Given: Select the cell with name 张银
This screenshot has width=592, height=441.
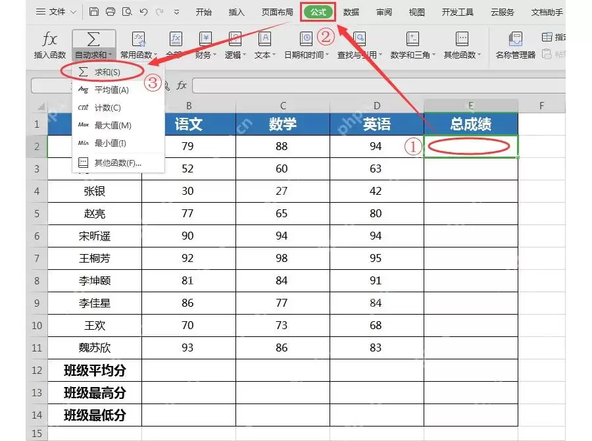Looking at the screenshot, I should [94, 192].
